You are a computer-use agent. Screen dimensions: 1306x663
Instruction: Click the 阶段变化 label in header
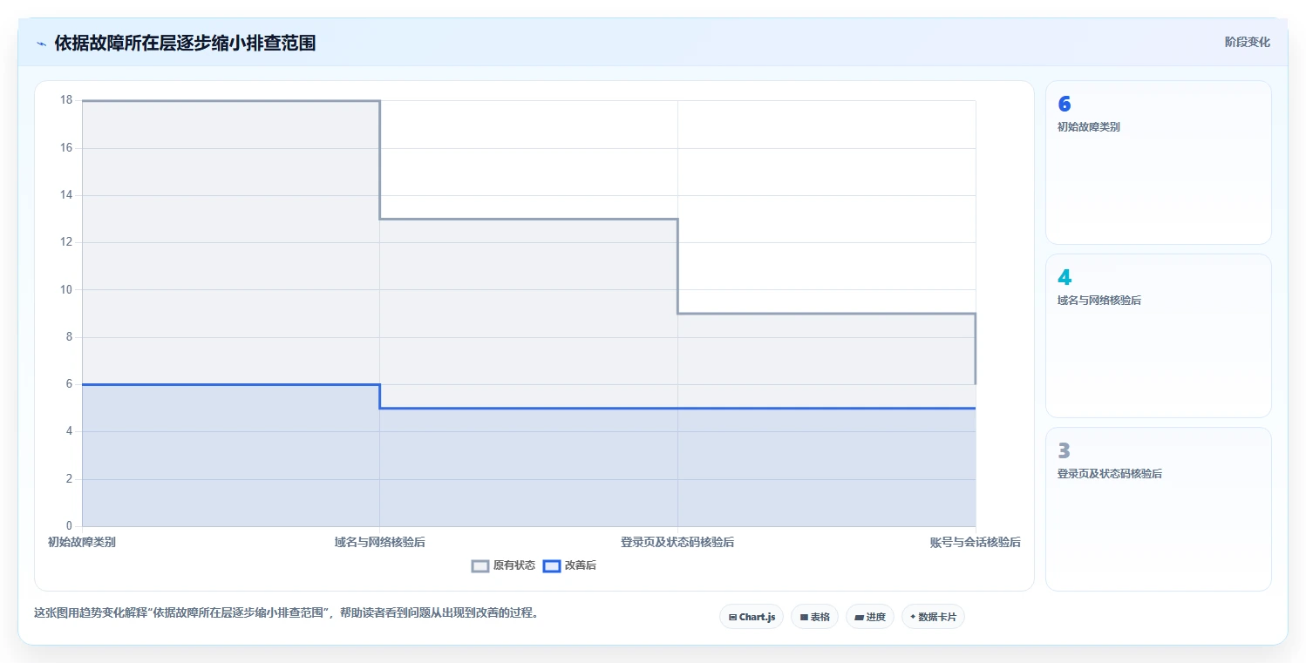click(x=1248, y=42)
